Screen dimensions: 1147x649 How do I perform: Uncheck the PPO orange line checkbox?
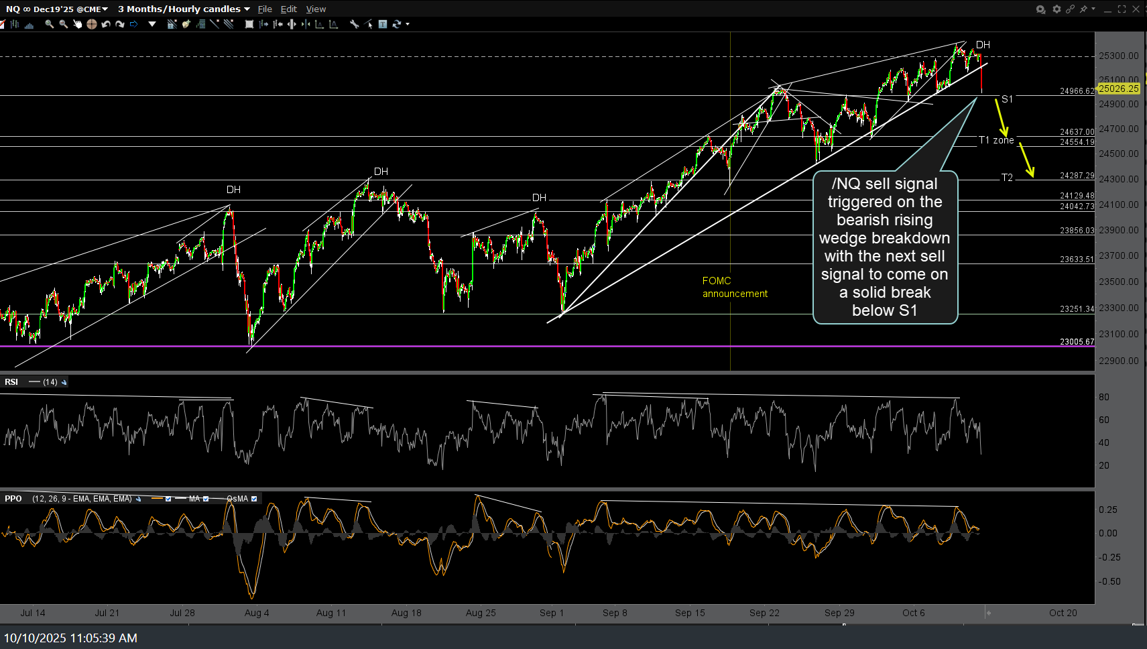[168, 499]
